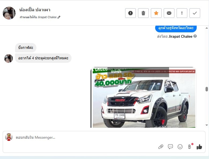The image size is (209, 159).
Task: Click customer avatar next to chat message
Action: point(9,58)
